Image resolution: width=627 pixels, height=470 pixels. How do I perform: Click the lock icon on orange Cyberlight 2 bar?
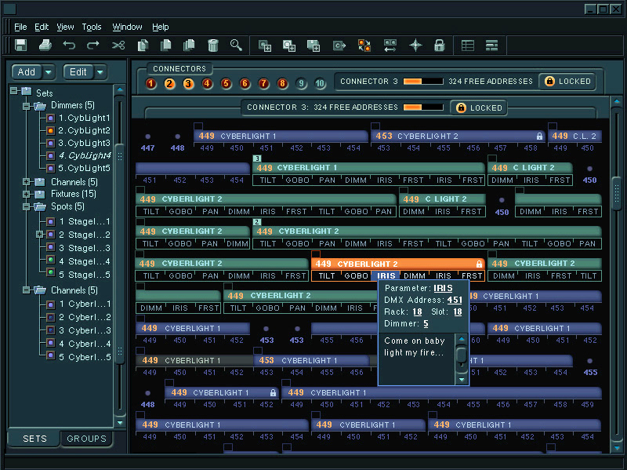(x=479, y=264)
